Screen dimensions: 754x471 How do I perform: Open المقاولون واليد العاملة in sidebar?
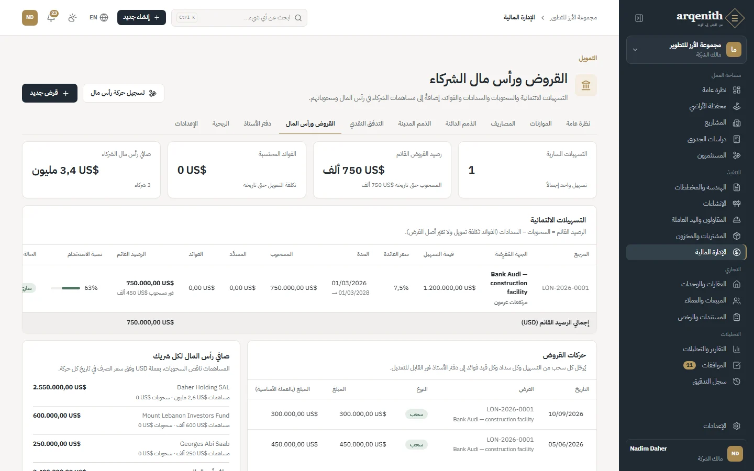click(x=686, y=220)
